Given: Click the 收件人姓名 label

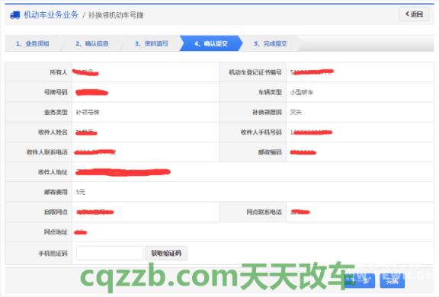Looking at the screenshot, I should point(53,133).
